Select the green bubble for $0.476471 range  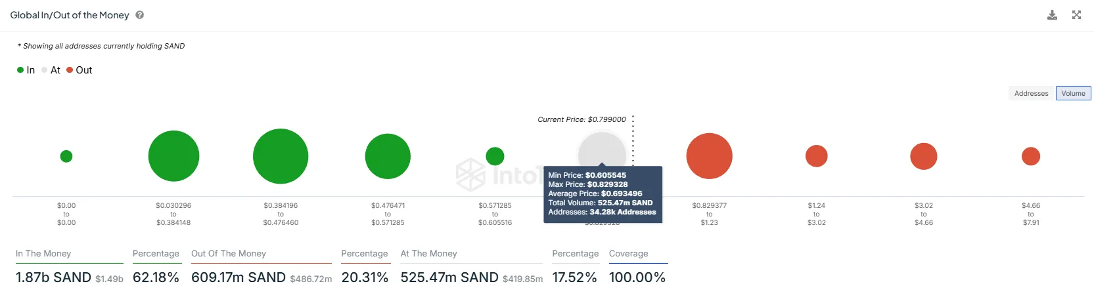(388, 156)
